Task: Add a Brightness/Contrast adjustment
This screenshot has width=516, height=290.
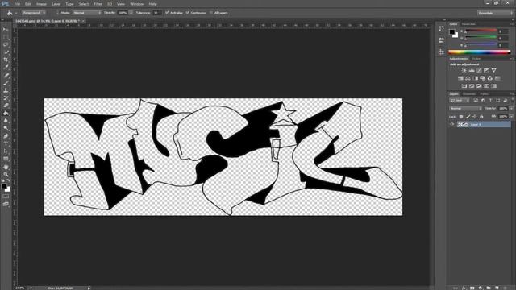Action: (x=464, y=70)
